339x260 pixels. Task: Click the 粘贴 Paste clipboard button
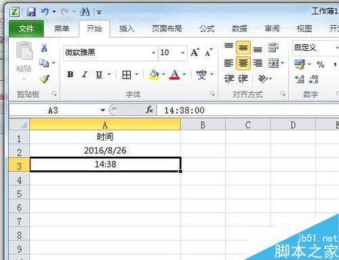coord(24,60)
